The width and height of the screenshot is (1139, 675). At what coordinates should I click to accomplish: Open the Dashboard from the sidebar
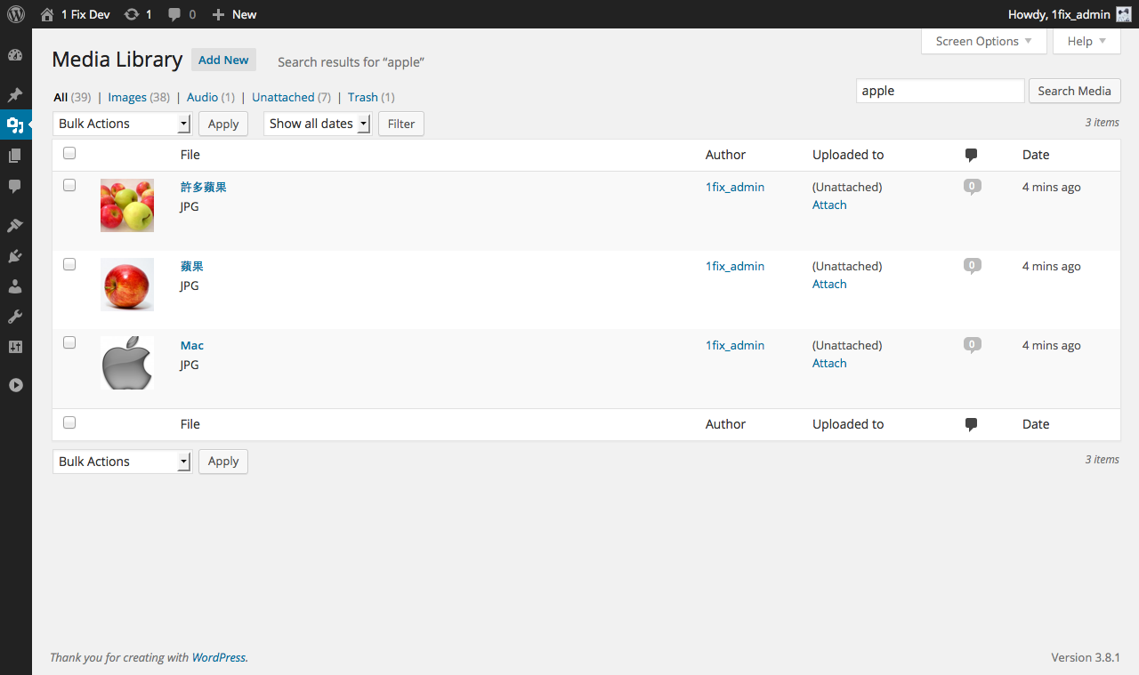pos(15,55)
